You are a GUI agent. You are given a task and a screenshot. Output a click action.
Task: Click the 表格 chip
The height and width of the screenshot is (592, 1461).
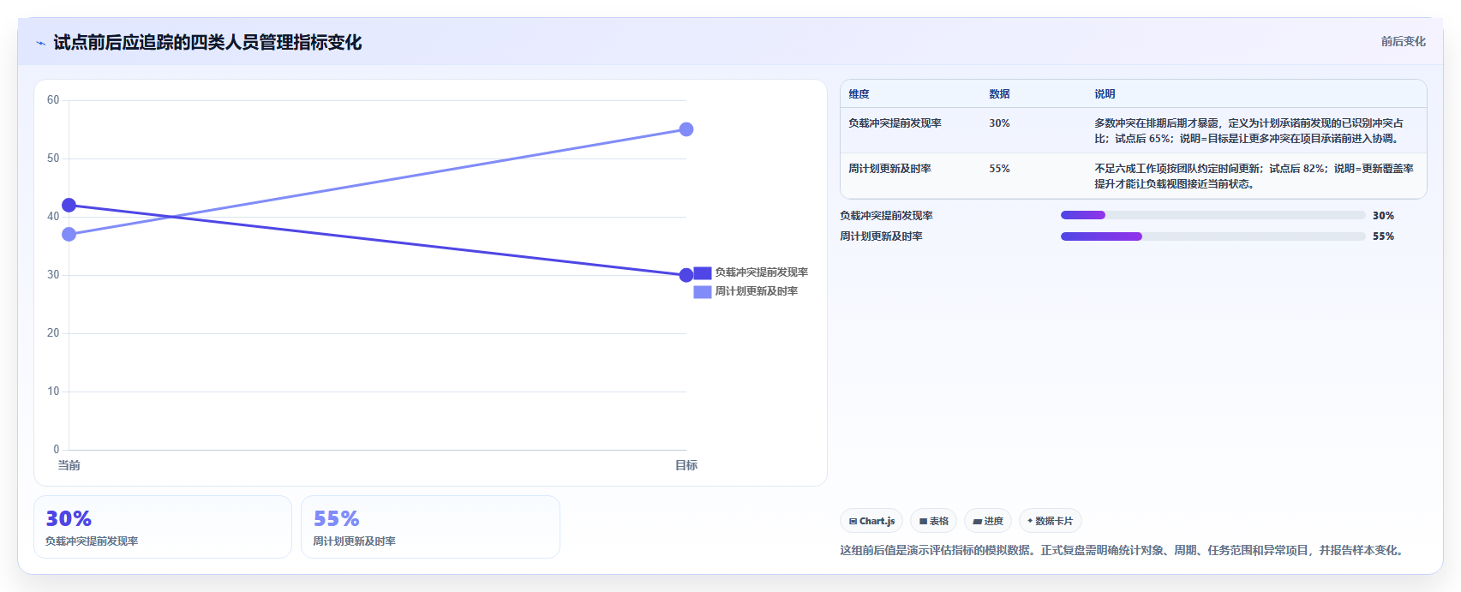pos(933,521)
